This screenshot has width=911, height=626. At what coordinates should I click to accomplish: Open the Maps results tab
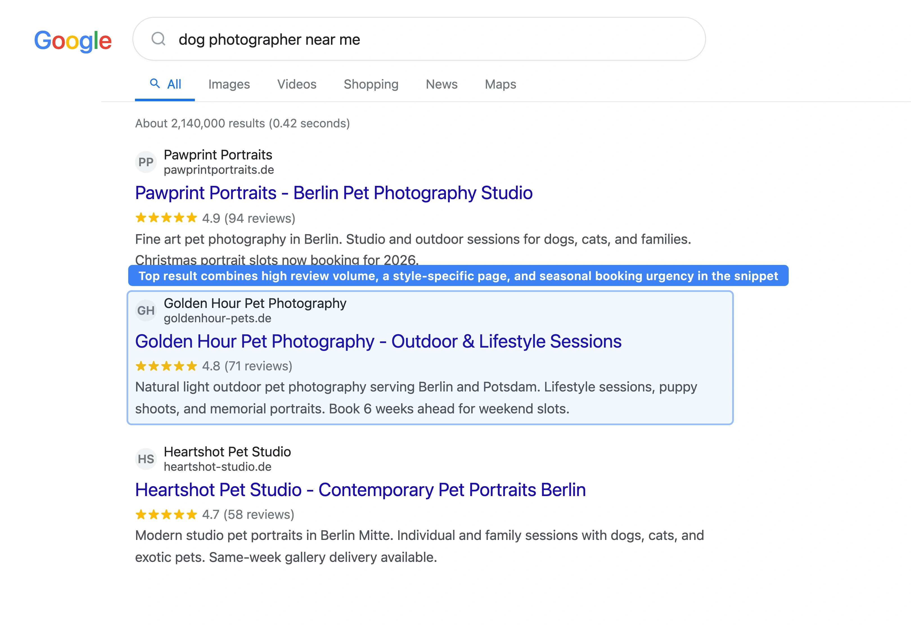tap(500, 84)
